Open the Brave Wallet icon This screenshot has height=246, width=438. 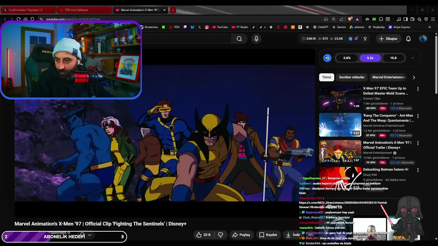412,19
